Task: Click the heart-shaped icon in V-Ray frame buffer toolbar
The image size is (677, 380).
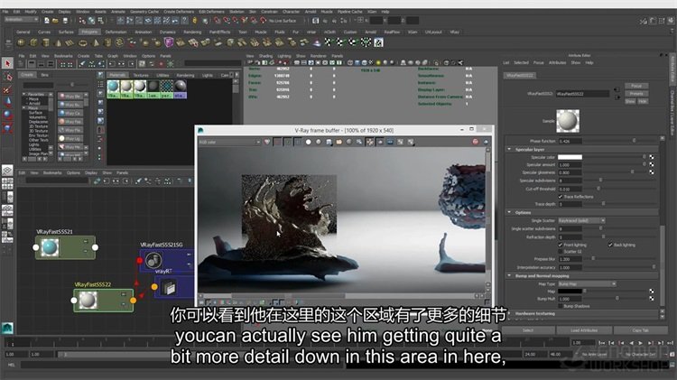Action: (x=267, y=142)
